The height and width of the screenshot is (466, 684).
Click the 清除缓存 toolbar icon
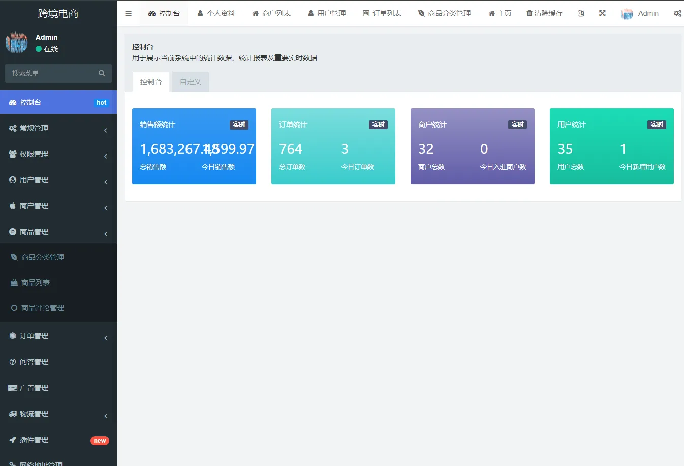544,13
